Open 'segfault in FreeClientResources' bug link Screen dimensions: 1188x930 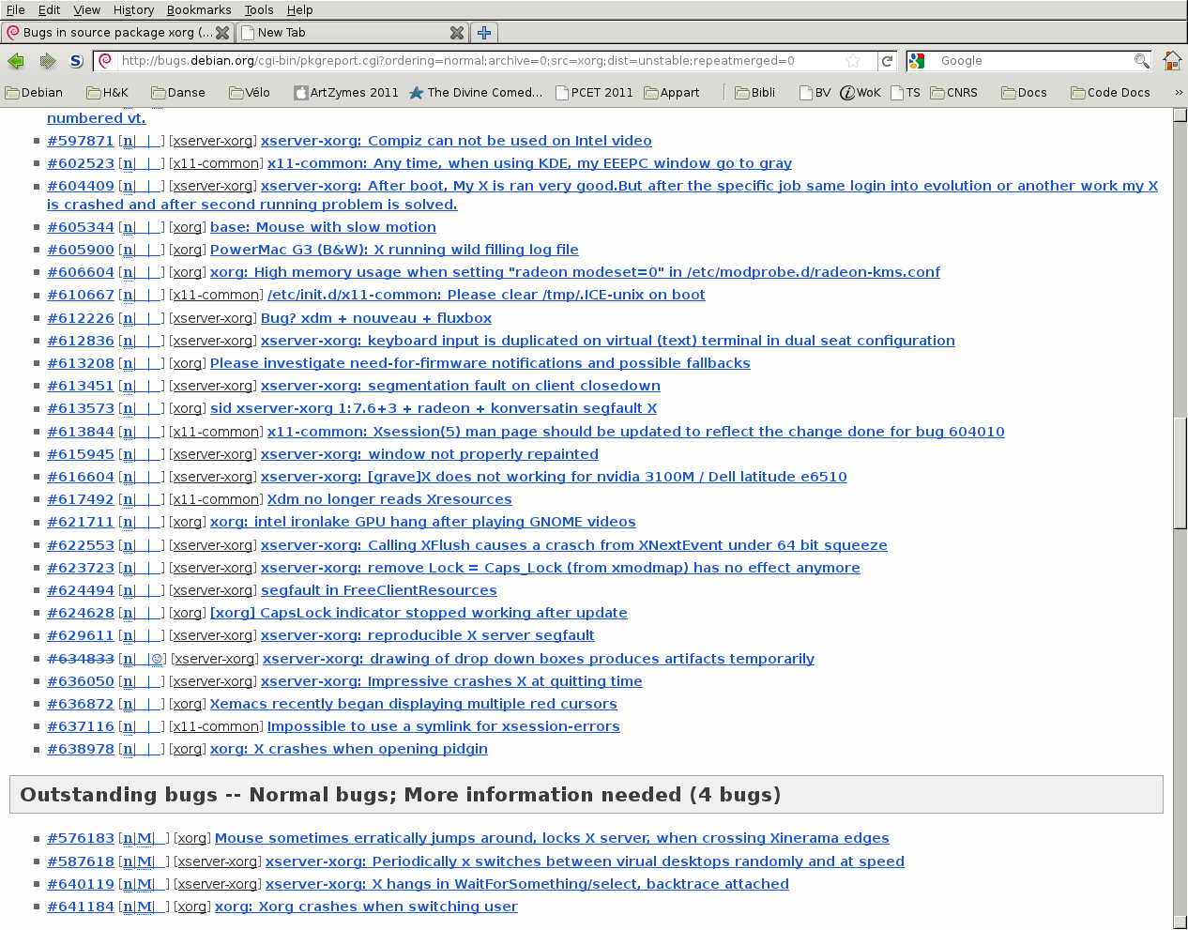coord(379,590)
